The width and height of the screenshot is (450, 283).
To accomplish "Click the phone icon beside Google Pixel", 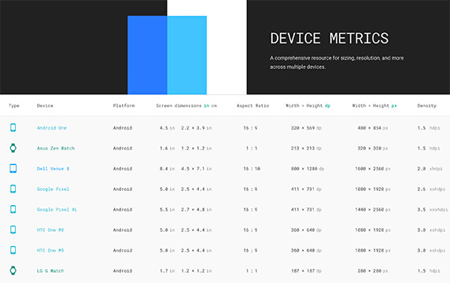I will point(13,189).
